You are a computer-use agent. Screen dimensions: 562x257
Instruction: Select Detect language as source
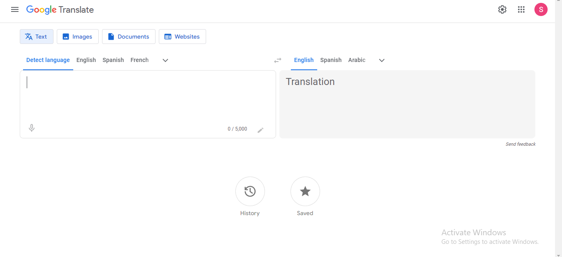click(x=48, y=60)
